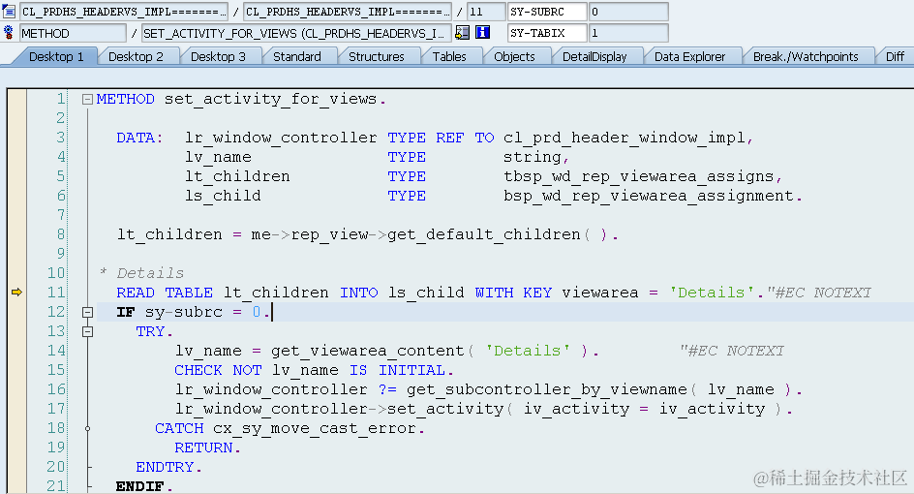Click the SY-SUBRC value field showing 0
914x494 pixels.
(x=628, y=11)
